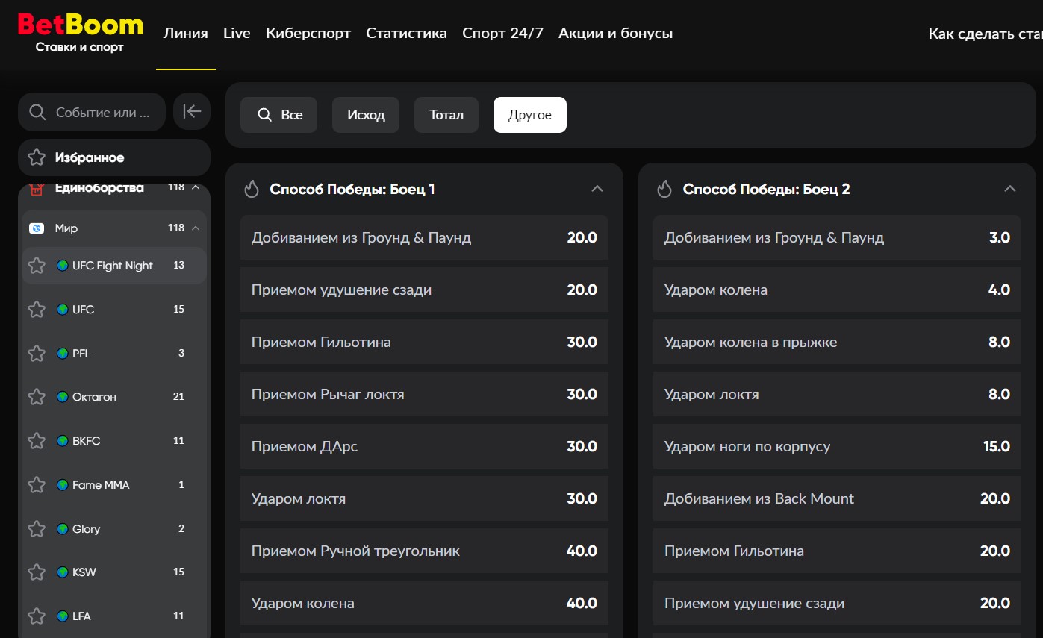The image size is (1043, 638).
Task: Collapse the Мир region chevron
Action: (196, 228)
